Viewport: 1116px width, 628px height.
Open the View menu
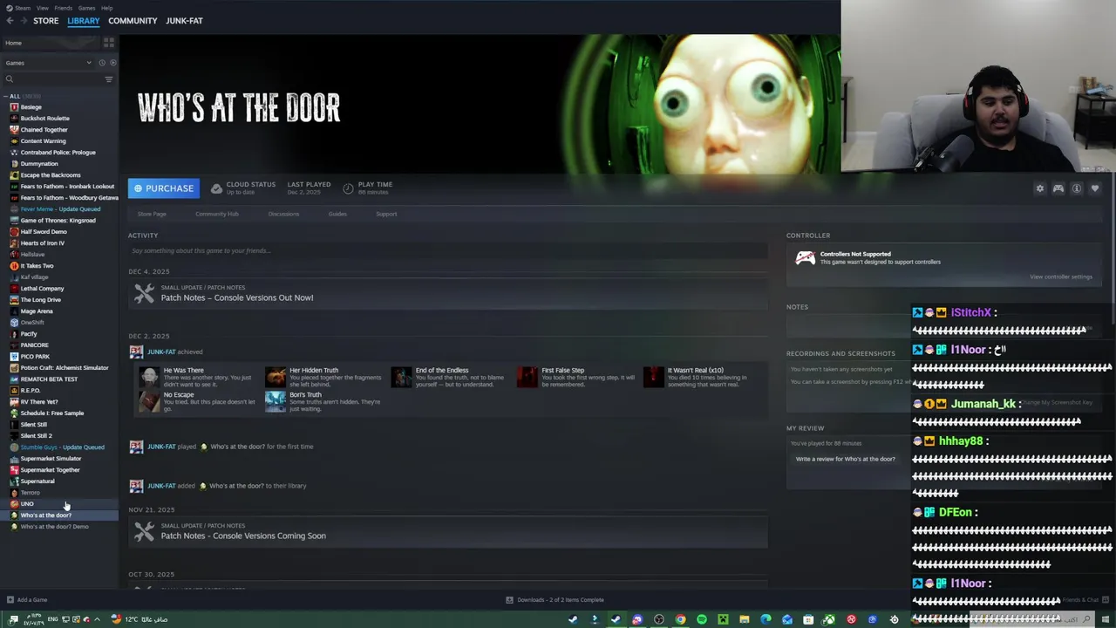[42, 8]
